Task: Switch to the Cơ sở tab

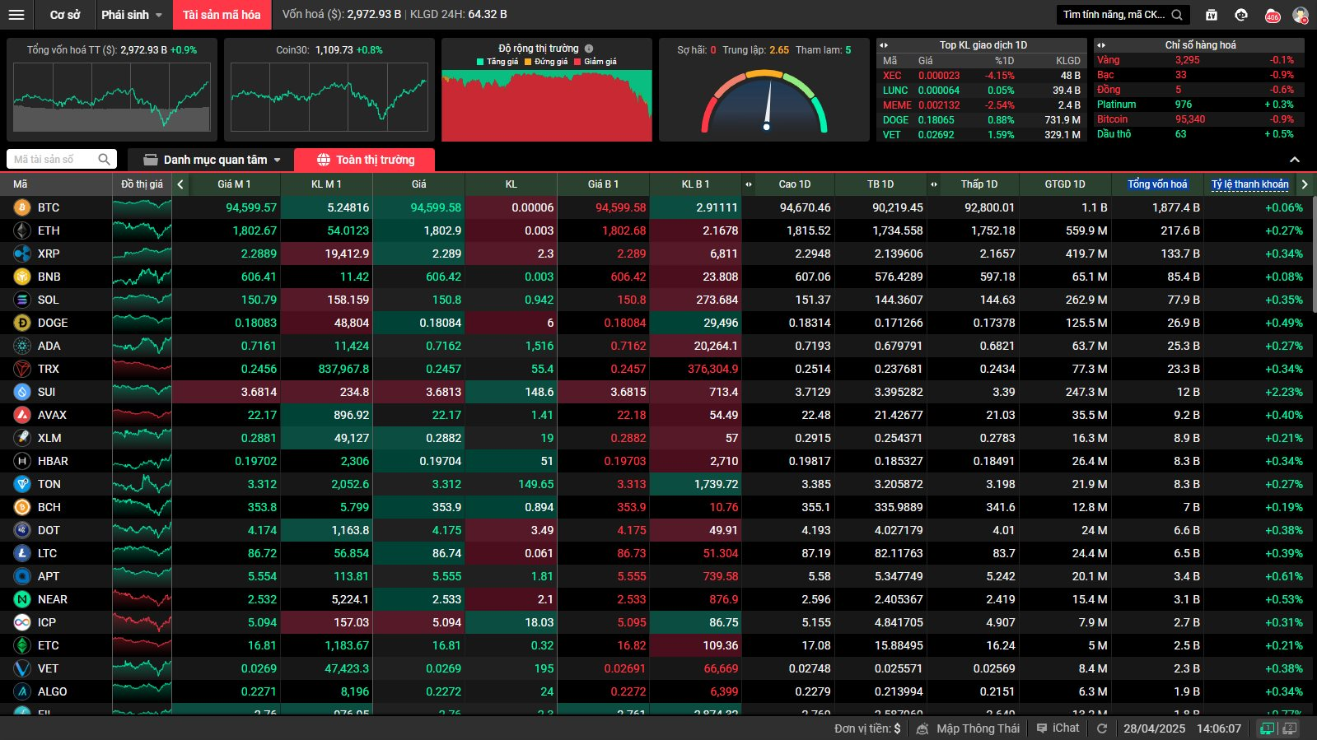Action: click(x=65, y=15)
